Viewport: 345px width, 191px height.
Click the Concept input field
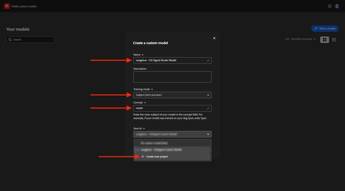(x=172, y=108)
